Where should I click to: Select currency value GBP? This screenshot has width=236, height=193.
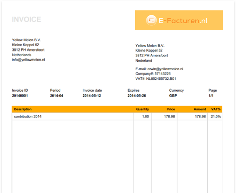coord(173,96)
